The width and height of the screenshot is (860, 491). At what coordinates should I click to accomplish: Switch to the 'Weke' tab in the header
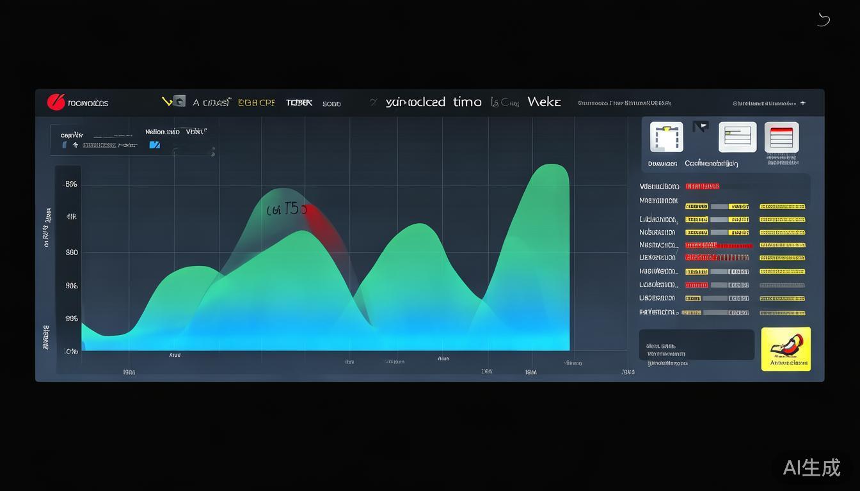(544, 102)
